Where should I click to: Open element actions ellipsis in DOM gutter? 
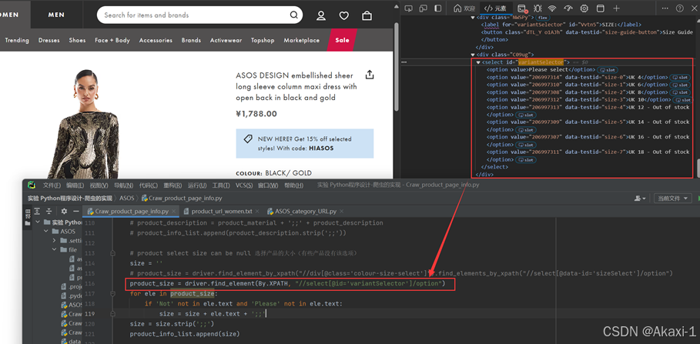click(404, 62)
